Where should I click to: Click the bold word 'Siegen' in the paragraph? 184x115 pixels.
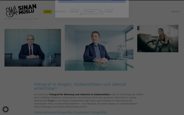(51, 101)
